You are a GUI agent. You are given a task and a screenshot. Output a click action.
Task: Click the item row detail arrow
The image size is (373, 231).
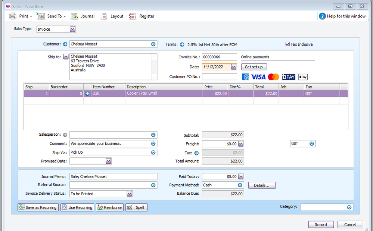coord(87,94)
